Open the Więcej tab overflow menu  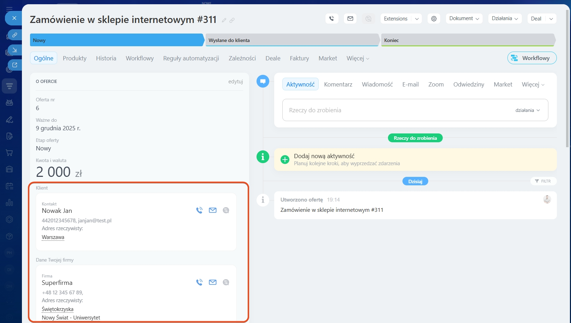coord(358,59)
